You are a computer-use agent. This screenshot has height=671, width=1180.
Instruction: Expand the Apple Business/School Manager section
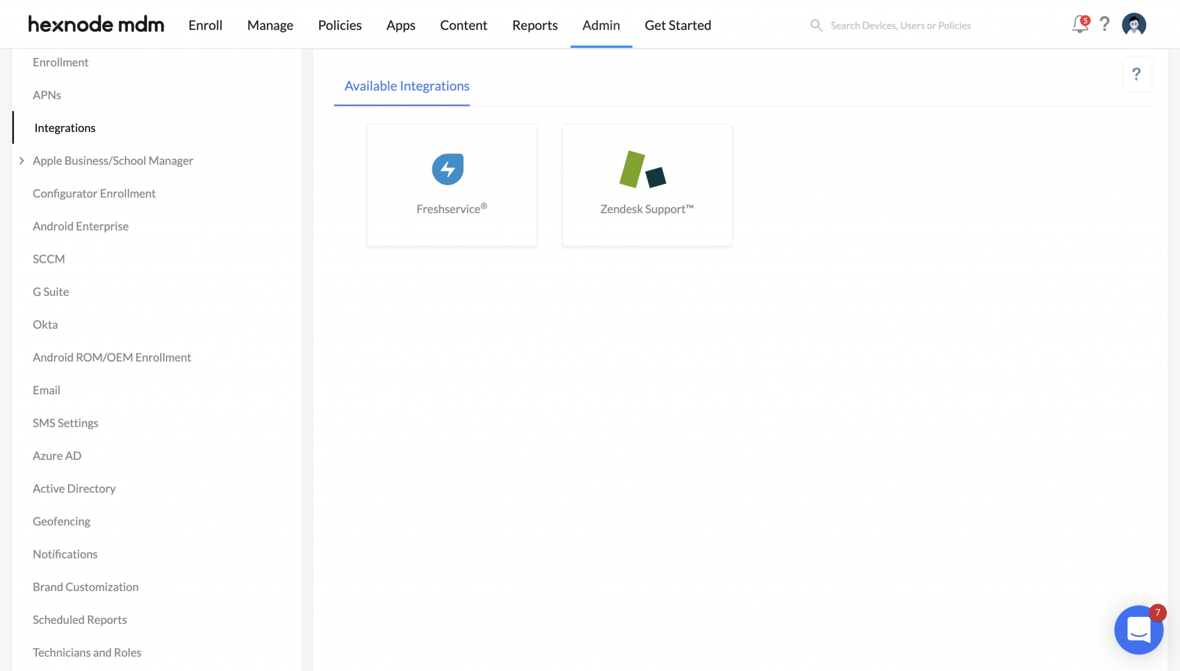(x=22, y=160)
